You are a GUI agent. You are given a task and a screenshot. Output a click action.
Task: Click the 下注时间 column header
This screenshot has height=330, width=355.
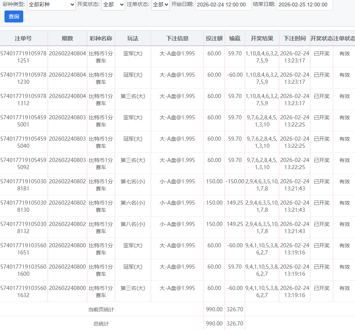pyautogui.click(x=295, y=38)
